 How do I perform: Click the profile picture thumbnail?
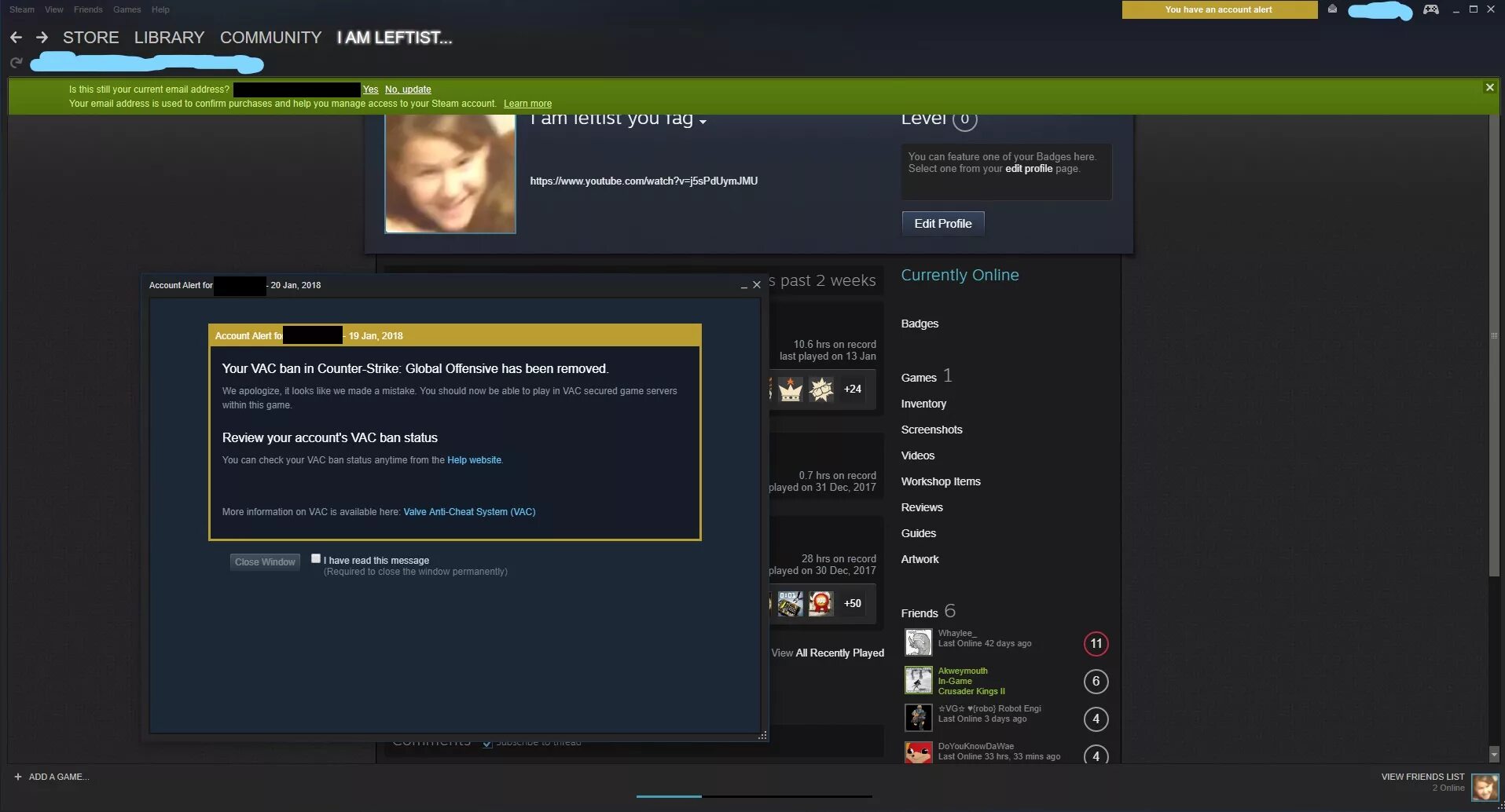[450, 174]
